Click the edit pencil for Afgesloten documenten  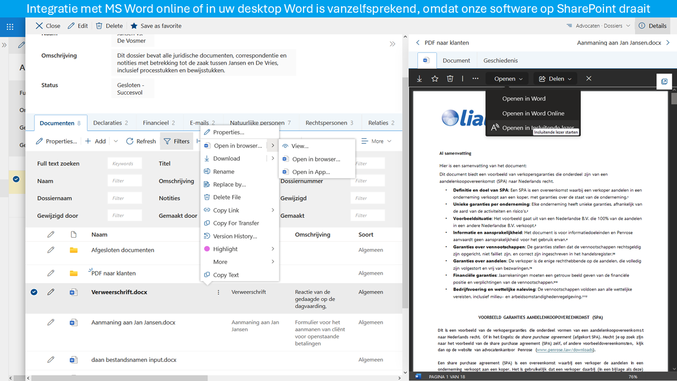51,250
